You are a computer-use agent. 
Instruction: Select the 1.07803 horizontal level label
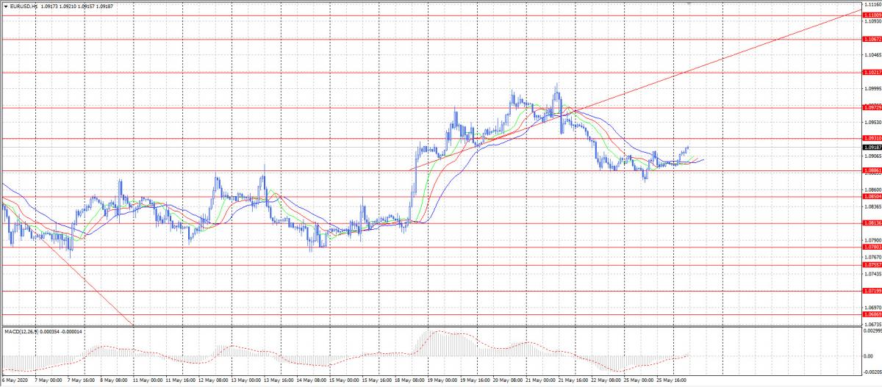[872, 247]
